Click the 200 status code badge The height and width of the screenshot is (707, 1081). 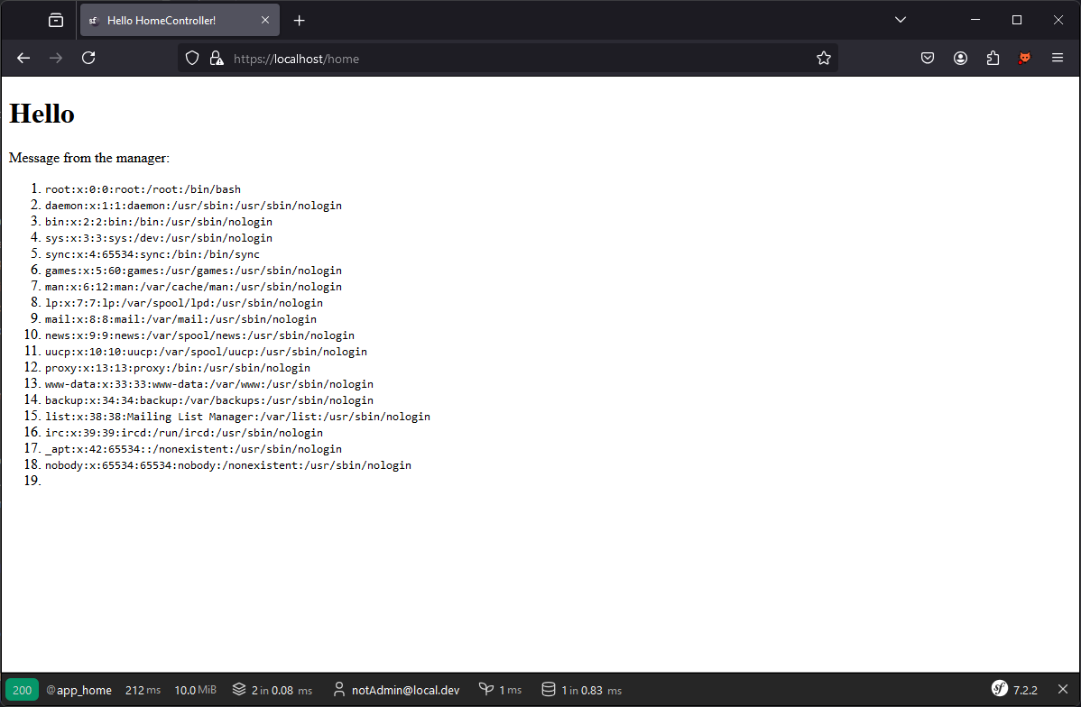(x=23, y=690)
